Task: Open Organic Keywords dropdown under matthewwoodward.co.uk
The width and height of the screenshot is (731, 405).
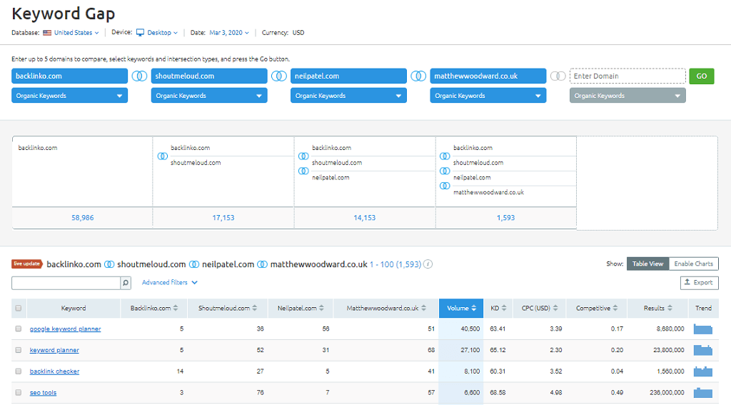Action: click(x=488, y=96)
